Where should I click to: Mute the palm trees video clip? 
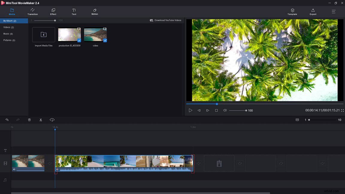pyautogui.click(x=57, y=169)
